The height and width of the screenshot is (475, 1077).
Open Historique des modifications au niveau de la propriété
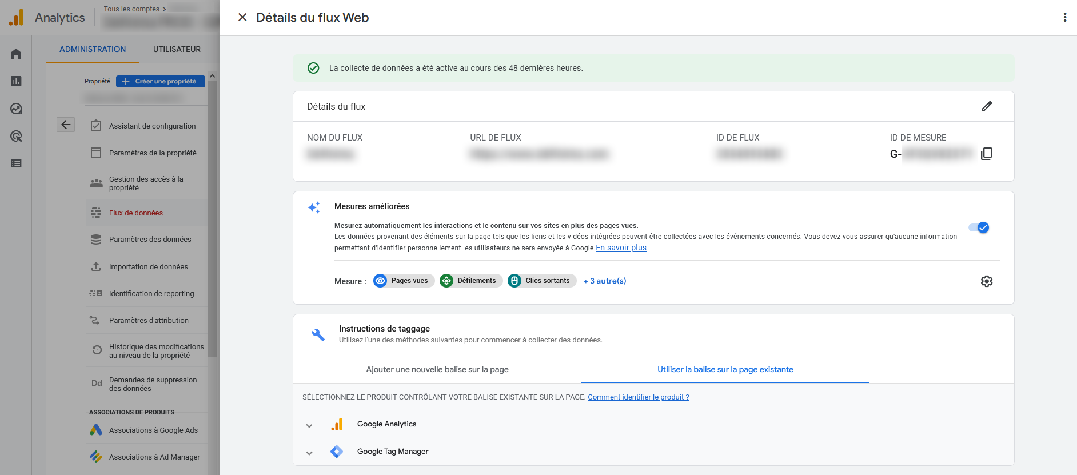click(147, 351)
